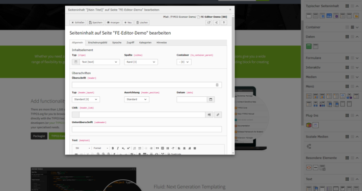Open header Typ dropdown showing Standard [0]
This screenshot has height=191, width=362.
point(86,99)
